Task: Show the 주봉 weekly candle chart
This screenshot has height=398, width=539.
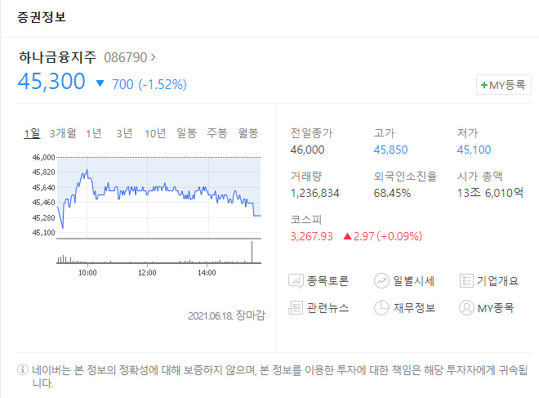Action: (x=217, y=133)
